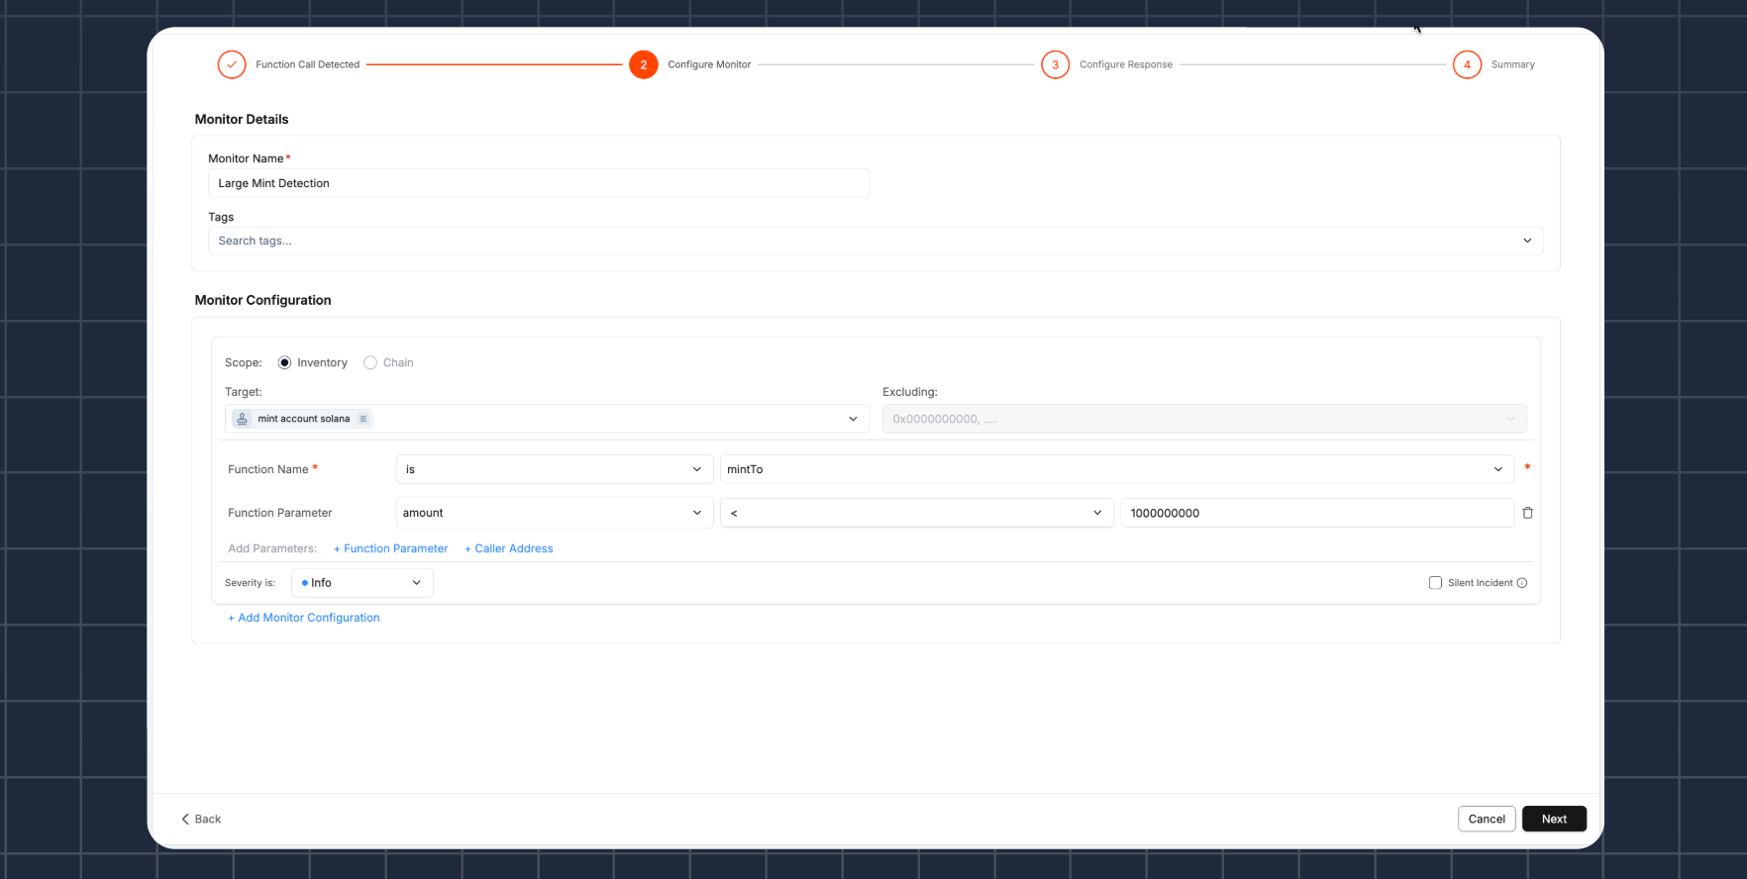This screenshot has height=879, width=1747.
Task: Open the Severity Info dropdown
Action: click(361, 583)
